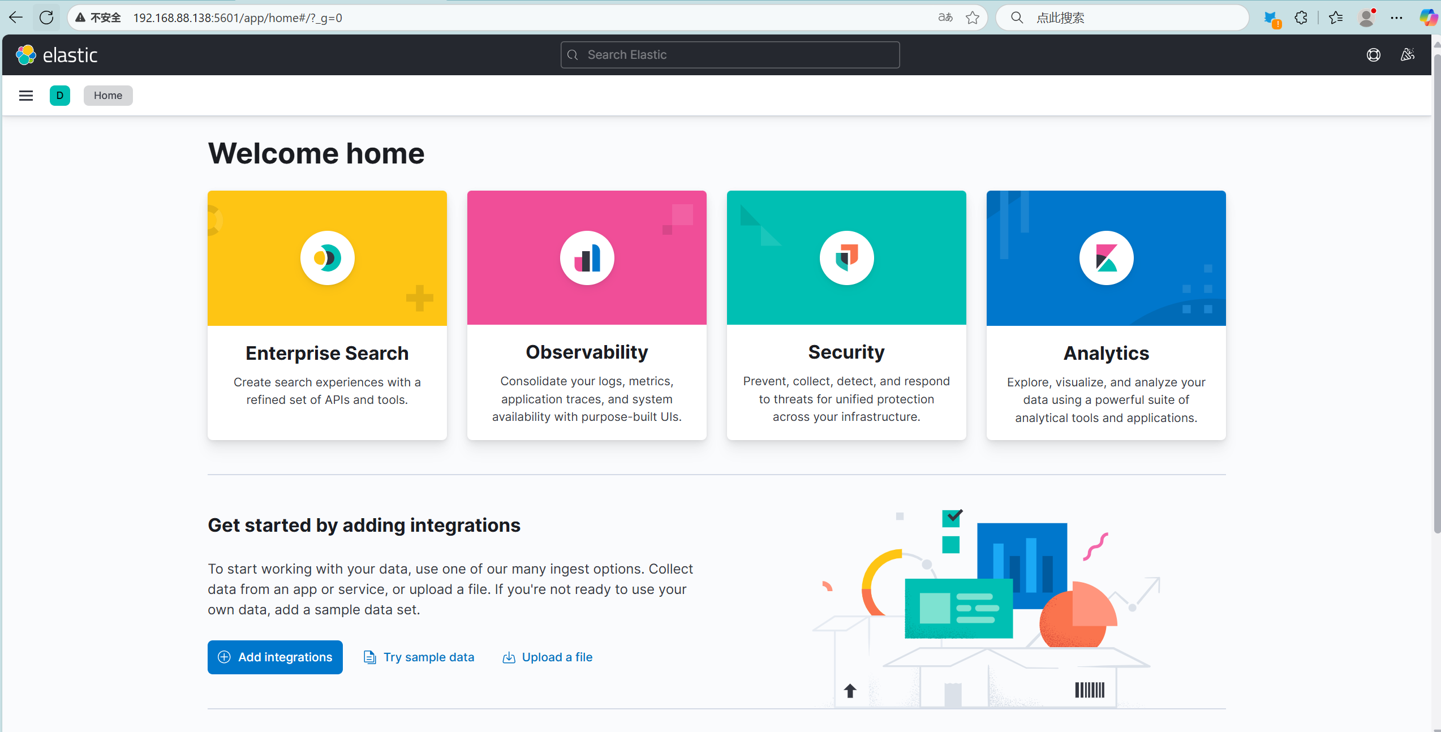Focus the Search Elastic field
Viewport: 1441px width, 732px height.
pos(730,55)
